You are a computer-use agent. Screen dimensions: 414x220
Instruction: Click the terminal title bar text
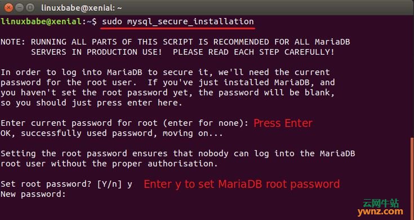point(81,8)
